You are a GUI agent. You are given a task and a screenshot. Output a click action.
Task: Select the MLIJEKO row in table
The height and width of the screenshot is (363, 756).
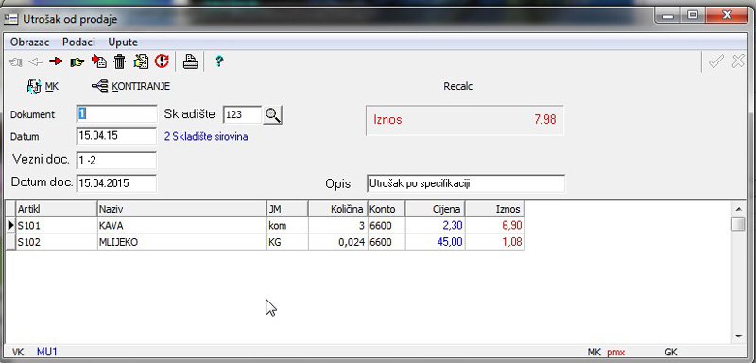click(266, 242)
